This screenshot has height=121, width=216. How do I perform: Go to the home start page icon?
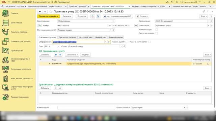2,6
